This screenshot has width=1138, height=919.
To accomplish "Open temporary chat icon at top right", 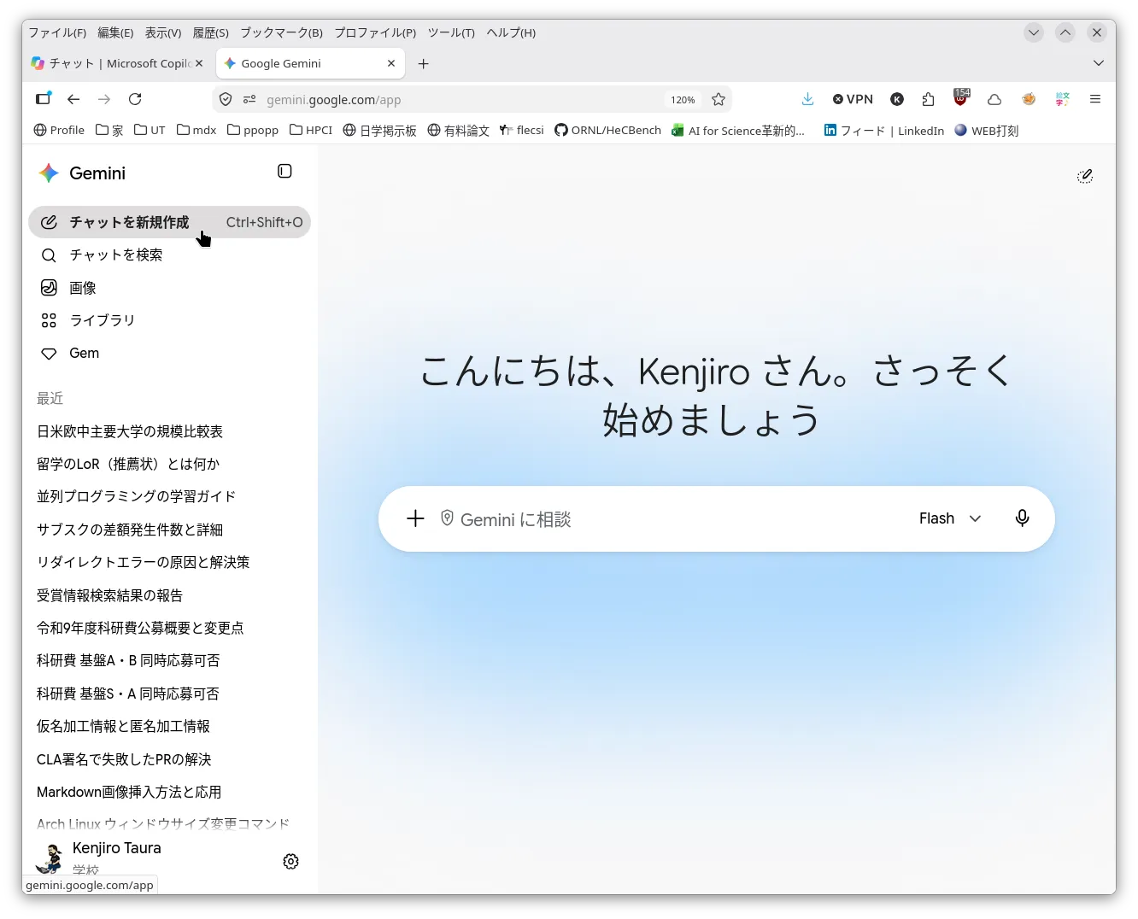I will pyautogui.click(x=1084, y=176).
